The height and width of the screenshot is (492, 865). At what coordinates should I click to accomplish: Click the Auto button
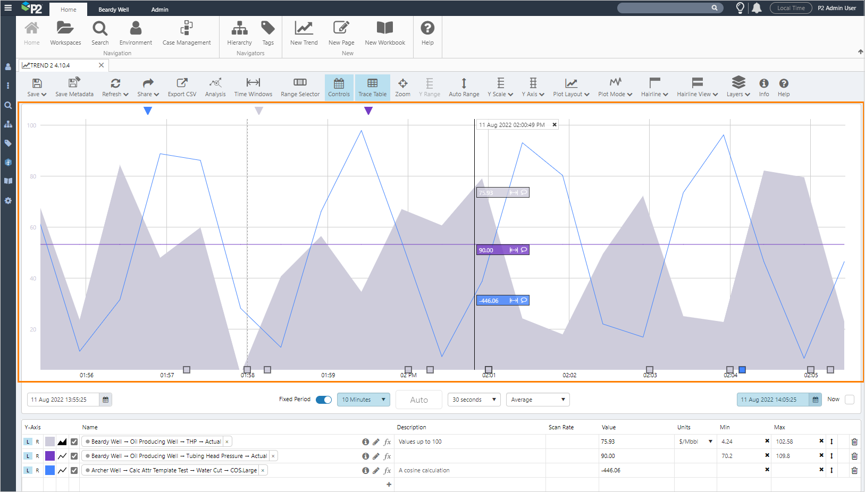418,400
